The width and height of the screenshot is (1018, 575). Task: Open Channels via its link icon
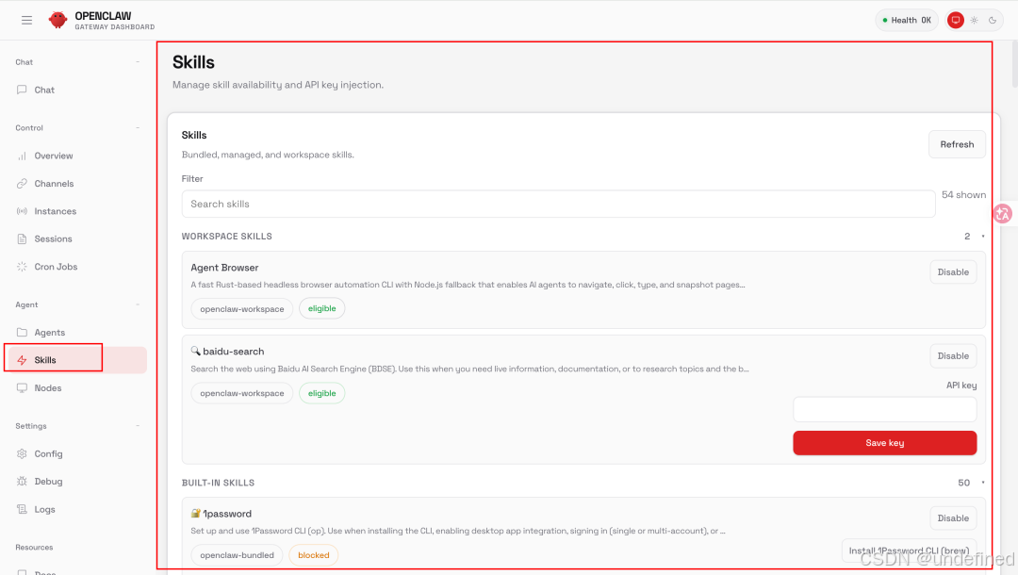coord(23,184)
